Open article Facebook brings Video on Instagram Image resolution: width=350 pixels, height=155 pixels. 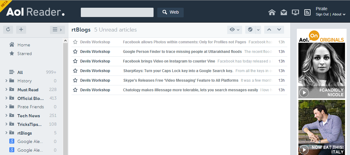coord(169,61)
